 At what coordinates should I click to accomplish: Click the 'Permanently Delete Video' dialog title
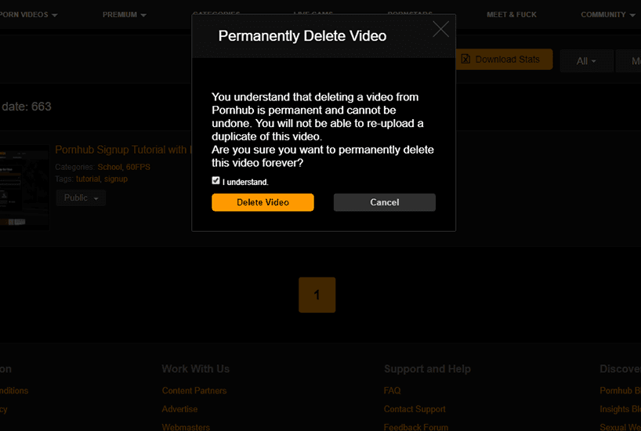pos(302,36)
